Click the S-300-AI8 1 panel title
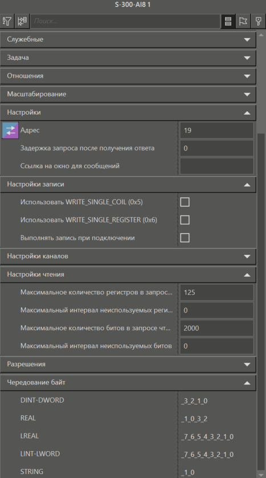This screenshot has height=478, width=266. click(x=133, y=5)
